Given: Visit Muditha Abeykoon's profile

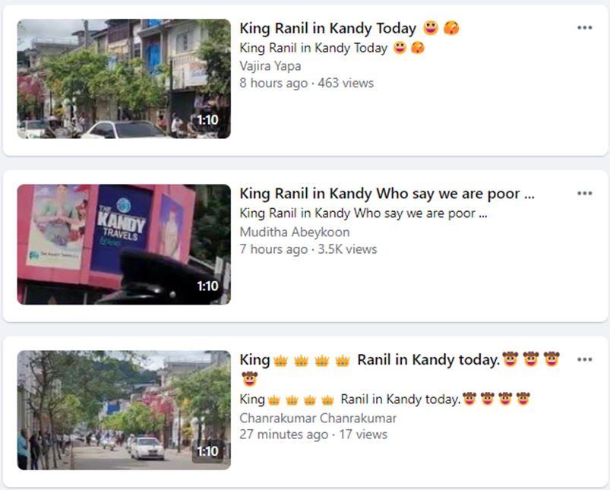Looking at the screenshot, I should [x=295, y=232].
